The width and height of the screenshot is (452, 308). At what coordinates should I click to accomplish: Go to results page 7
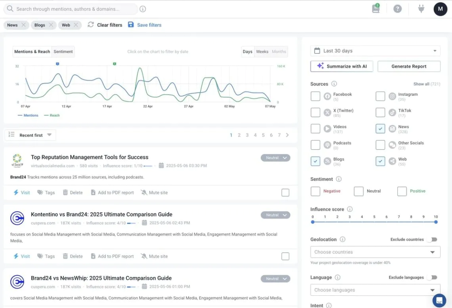279,135
